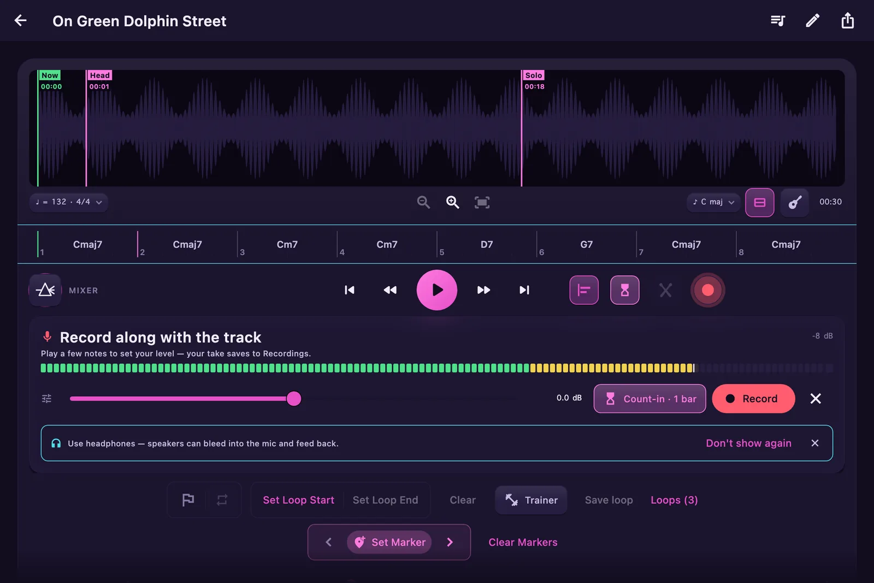Fit waveform to screen icon
The height and width of the screenshot is (583, 874).
[482, 202]
